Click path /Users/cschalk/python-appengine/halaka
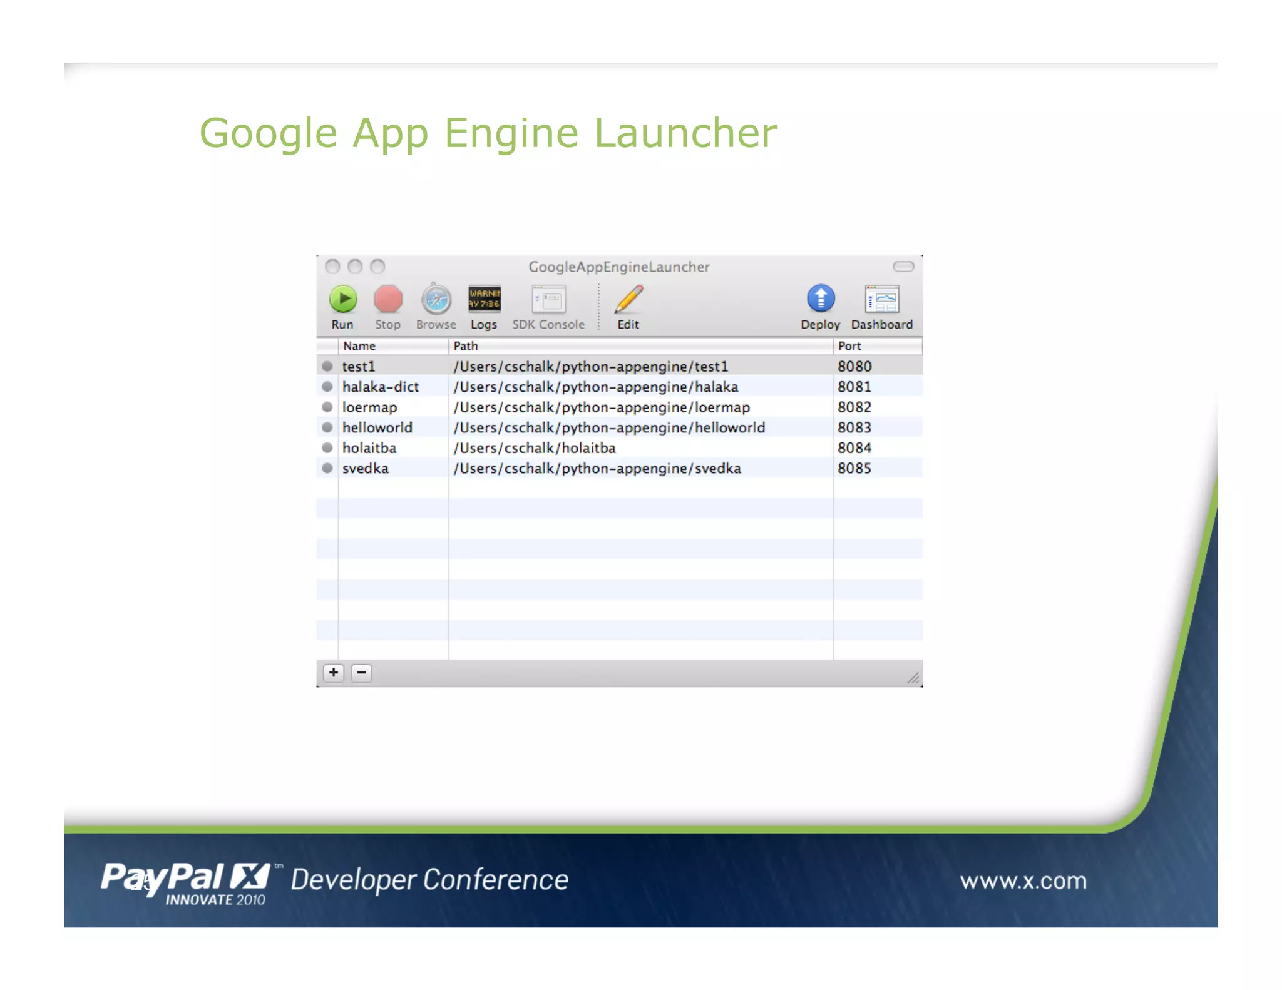Screen dimensions: 1282x990 (x=596, y=387)
